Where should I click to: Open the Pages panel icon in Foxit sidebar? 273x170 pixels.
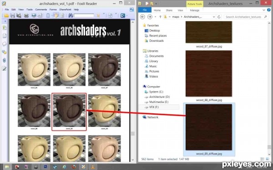click(x=5, y=36)
